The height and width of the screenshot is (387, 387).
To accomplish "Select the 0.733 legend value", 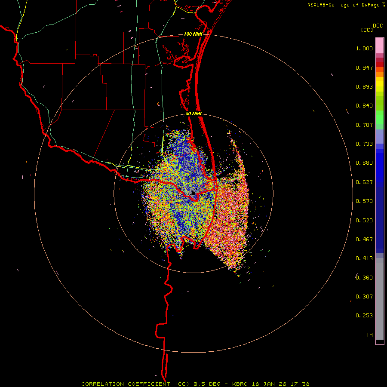I will point(364,144).
